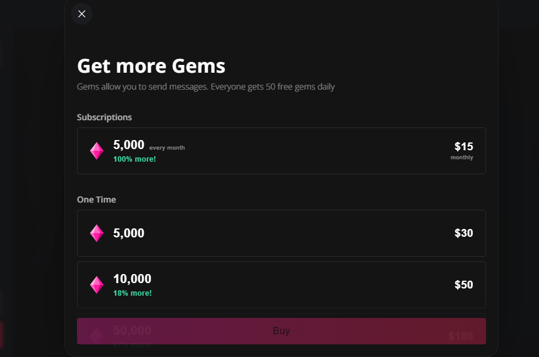539x357 pixels.
Task: Select the $15 monthly price
Action: (x=463, y=147)
